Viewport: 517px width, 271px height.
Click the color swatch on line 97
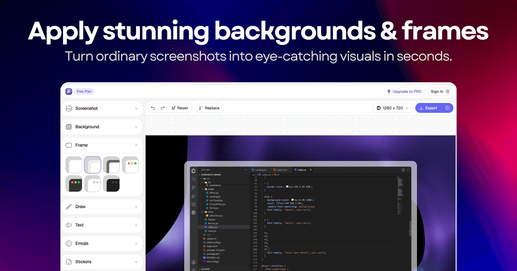click(x=278, y=203)
